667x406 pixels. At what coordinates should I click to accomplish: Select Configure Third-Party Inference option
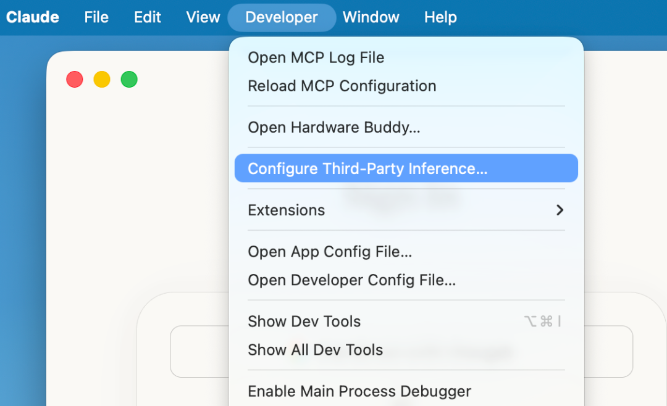(367, 168)
